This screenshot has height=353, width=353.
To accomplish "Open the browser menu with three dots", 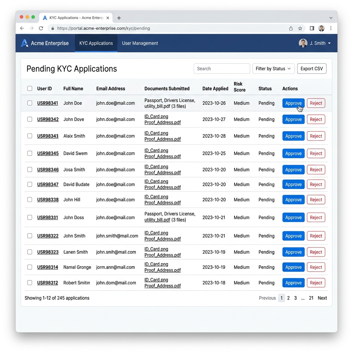I will click(x=331, y=28).
